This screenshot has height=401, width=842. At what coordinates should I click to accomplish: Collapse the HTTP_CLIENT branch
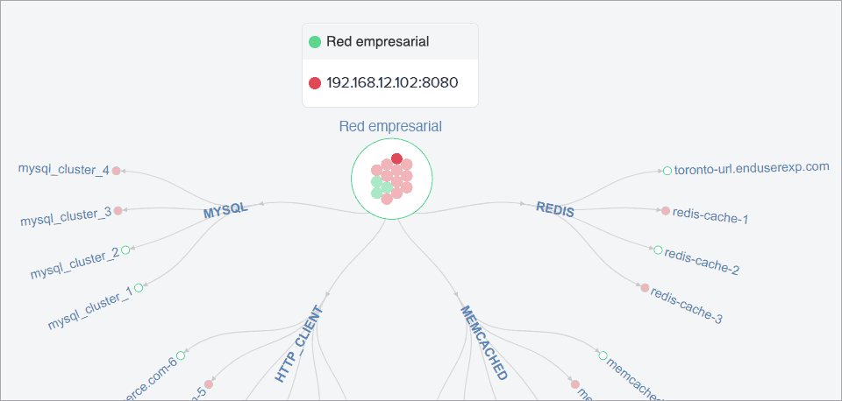[299, 345]
